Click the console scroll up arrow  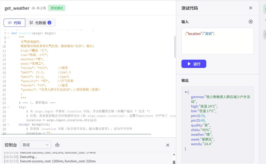pyautogui.click(x=174, y=154)
